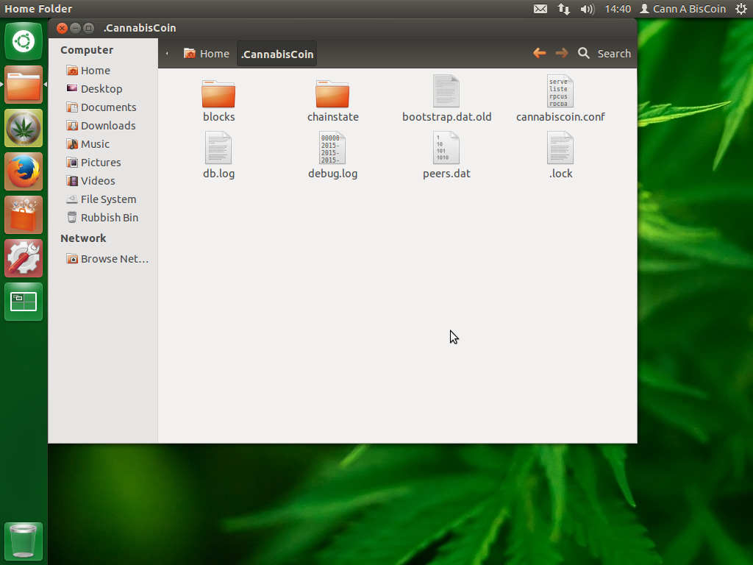Open the sound volume indicator
The image size is (753, 565).
click(x=587, y=9)
